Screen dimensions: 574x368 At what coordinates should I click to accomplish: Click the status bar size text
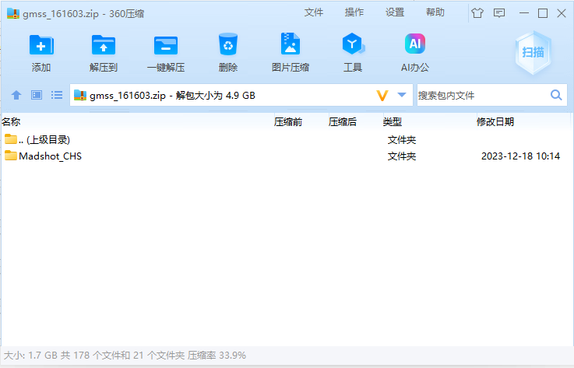pos(125,356)
